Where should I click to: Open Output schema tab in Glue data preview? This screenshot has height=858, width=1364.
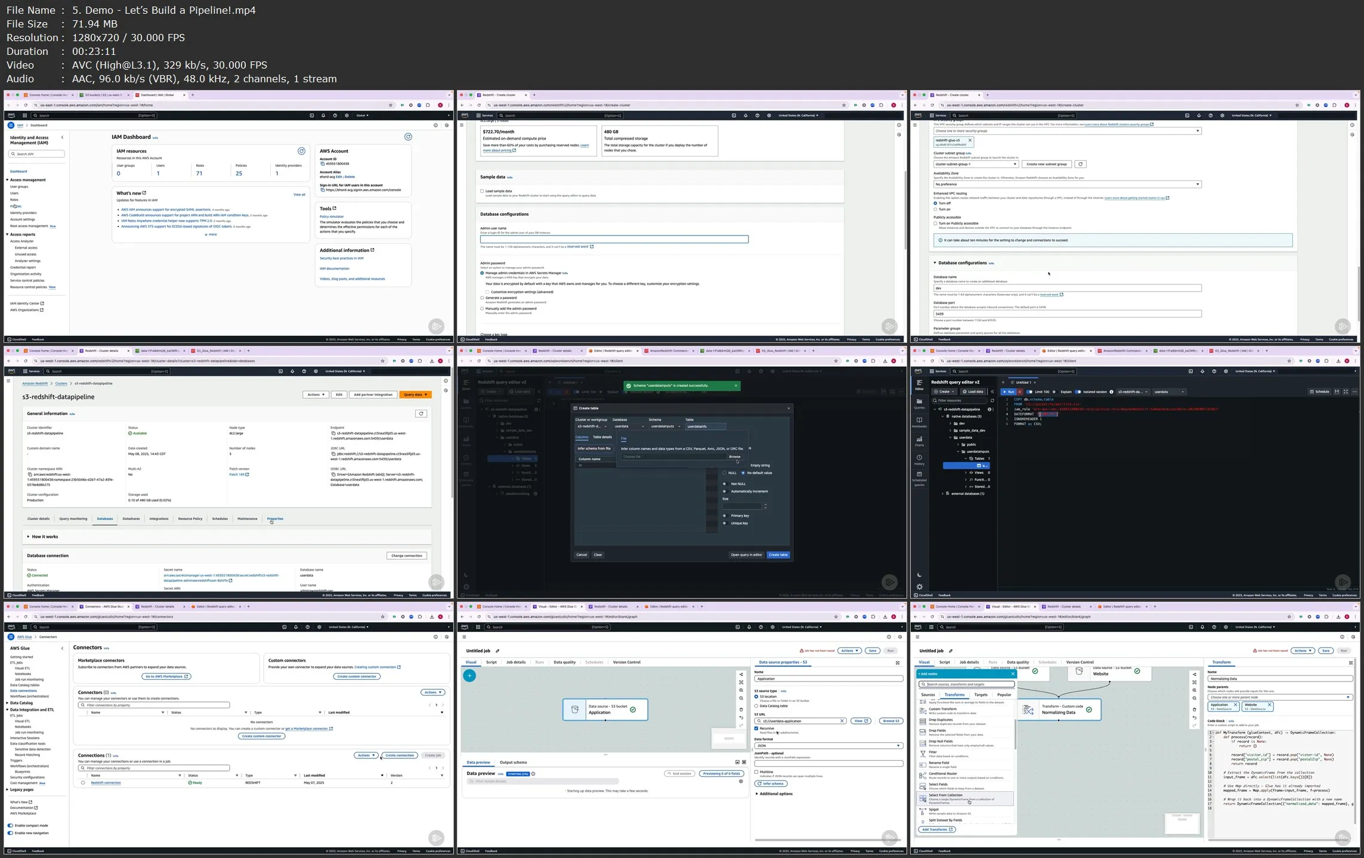pos(513,763)
